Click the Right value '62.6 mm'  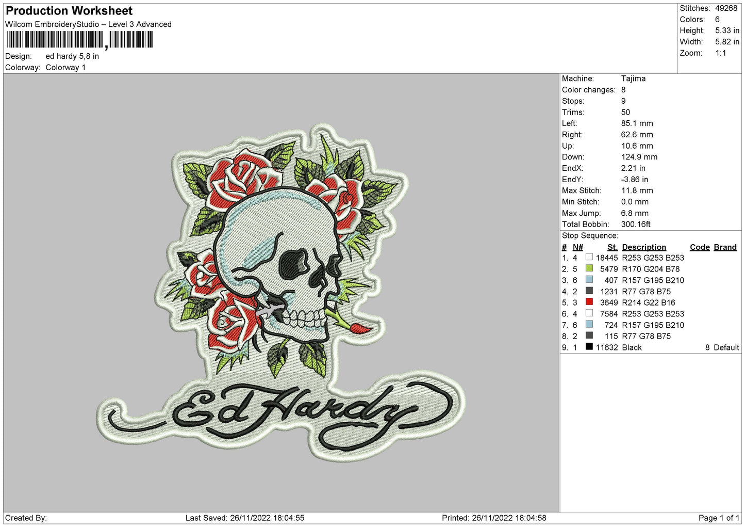pos(637,135)
